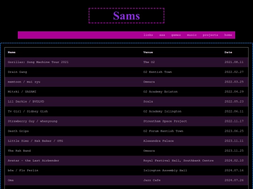
Task: Click date 2023.11.25
Action: (x=234, y=151)
